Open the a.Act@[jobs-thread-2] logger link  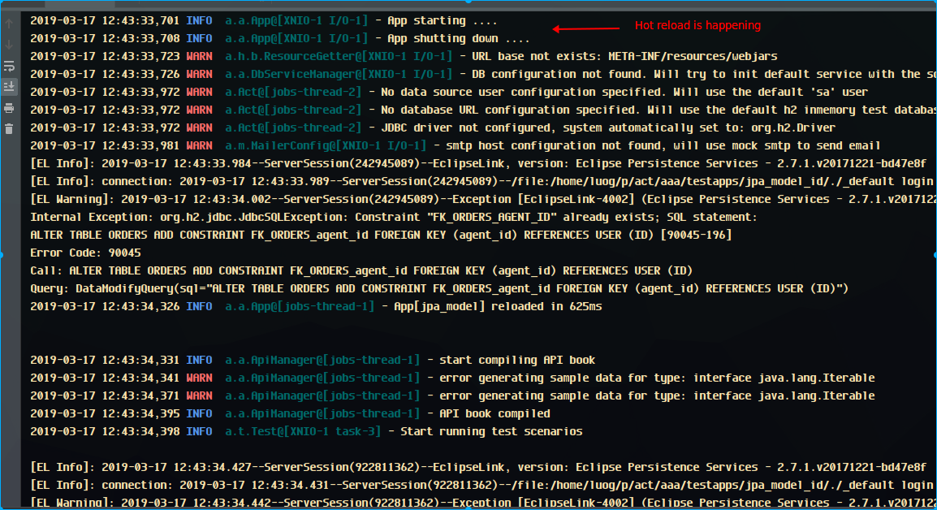(292, 92)
